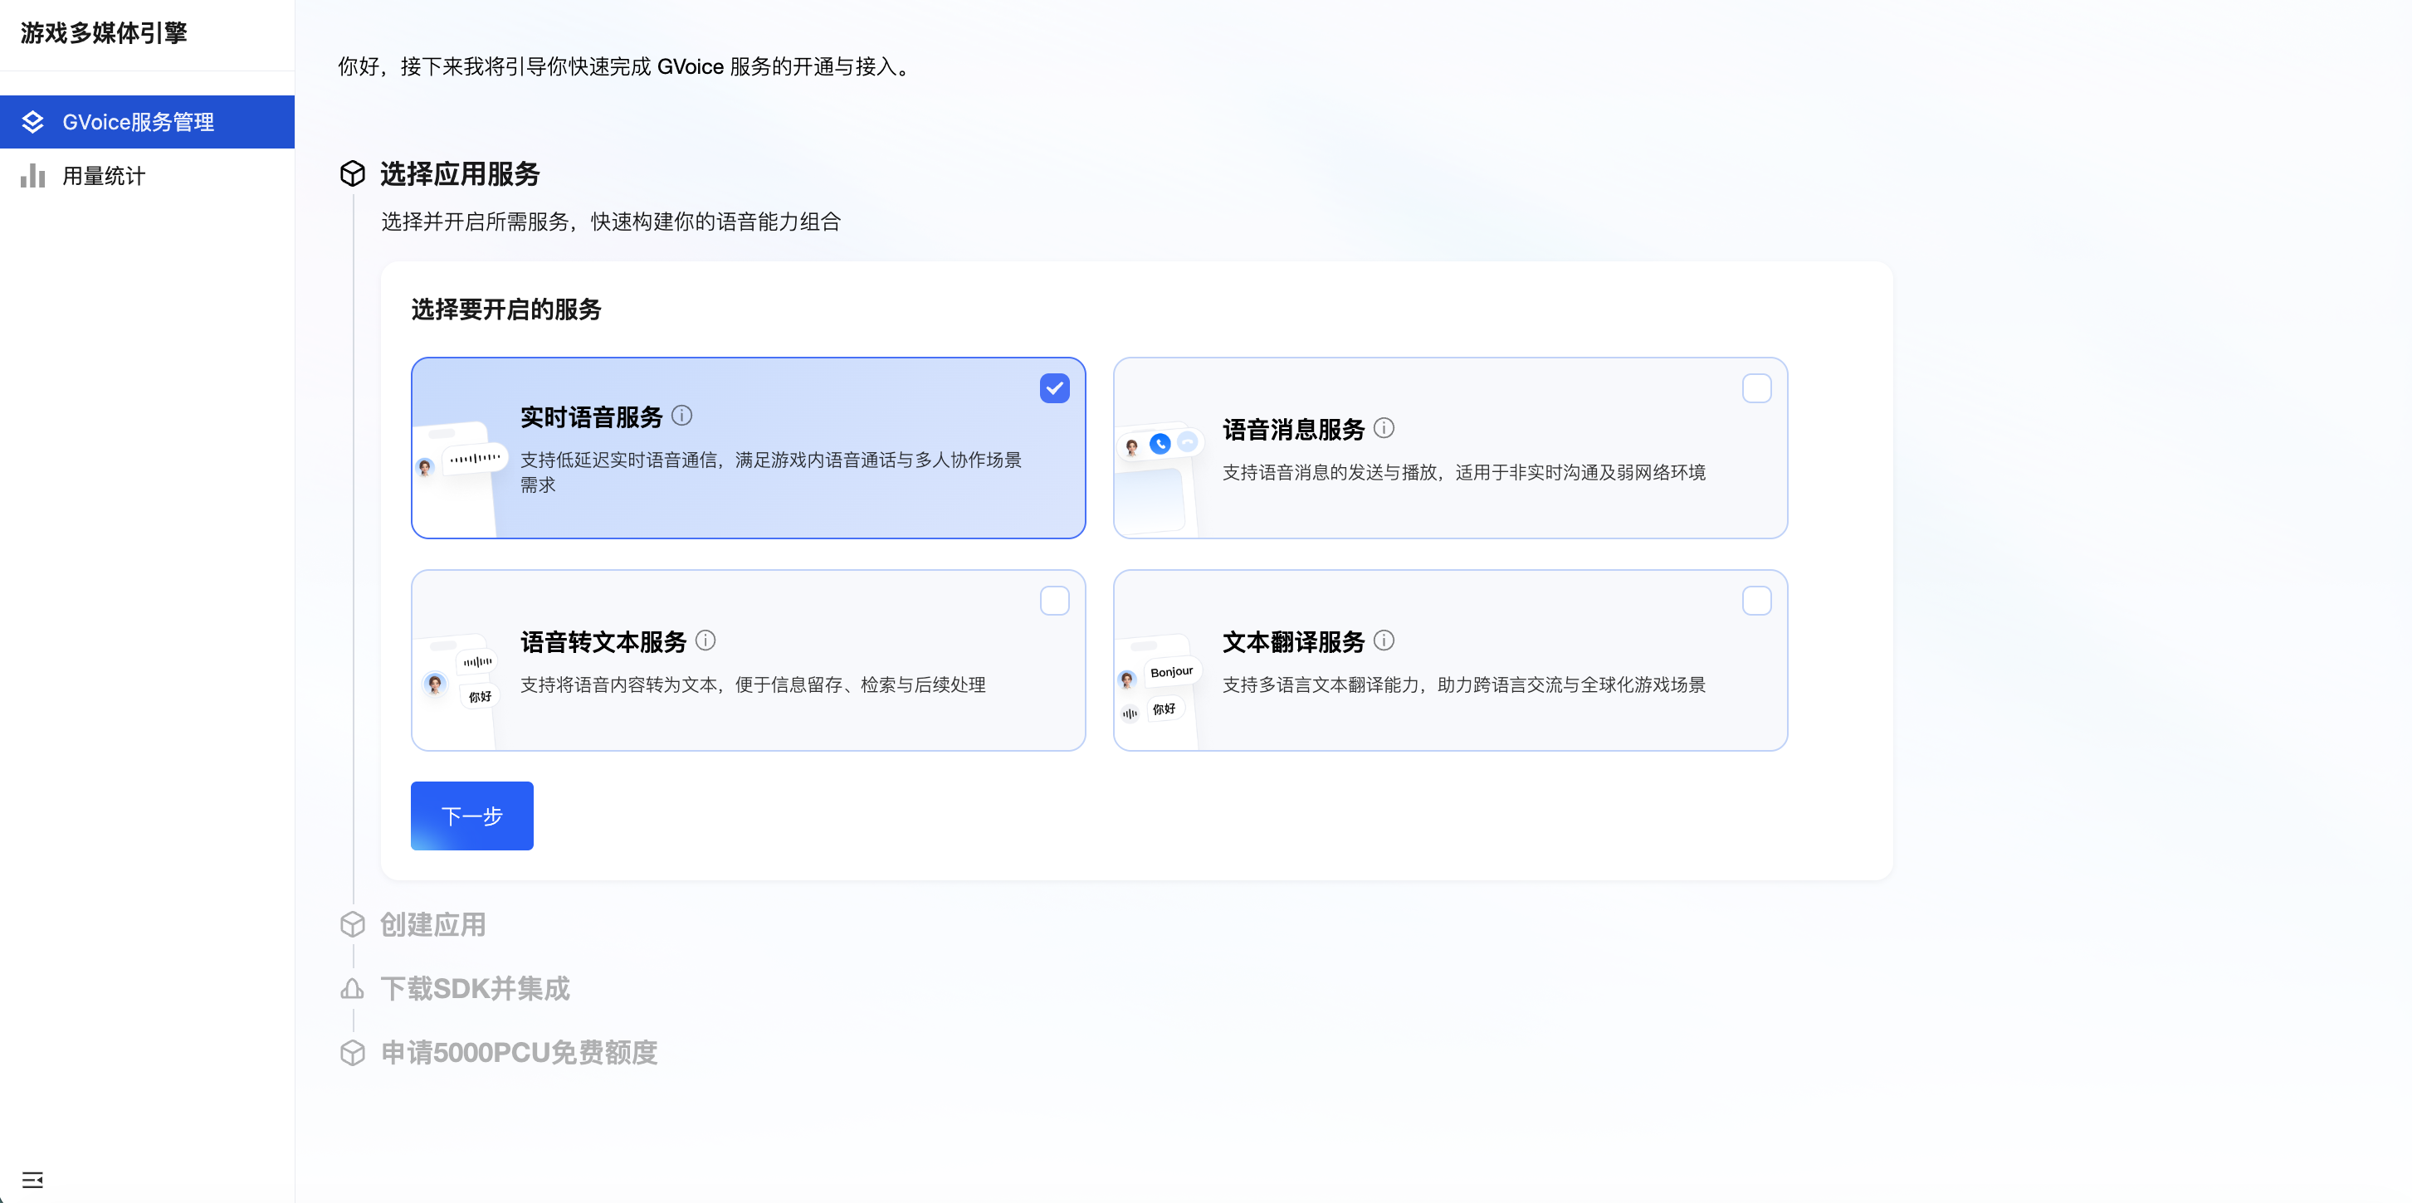
Task: Click info icon beside 语音转文本服务
Action: coord(706,640)
